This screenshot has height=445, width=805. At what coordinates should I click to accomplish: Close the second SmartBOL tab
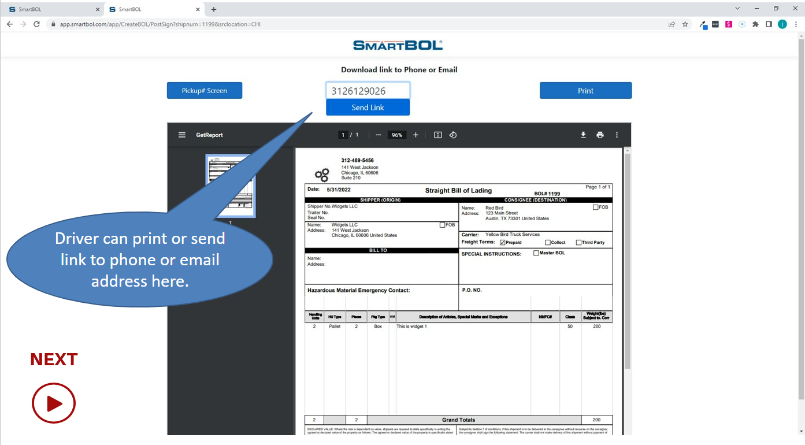(198, 9)
